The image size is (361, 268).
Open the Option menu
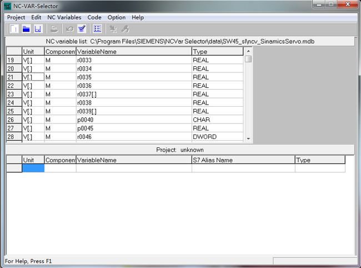coord(117,17)
